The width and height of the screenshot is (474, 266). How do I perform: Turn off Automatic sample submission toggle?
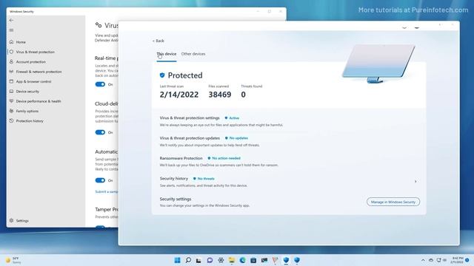[100, 180]
